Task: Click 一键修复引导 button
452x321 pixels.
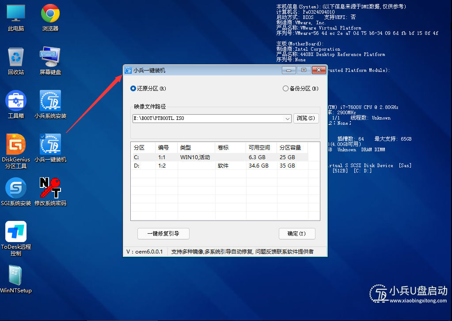Action: coord(163,234)
